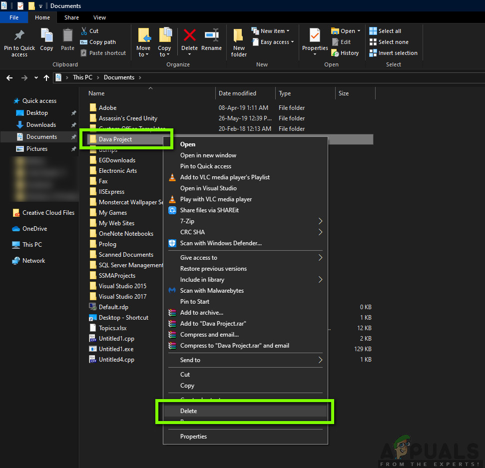Viewport: 485px width, 468px height.
Task: Click the Up one level arrow
Action: tap(46, 77)
